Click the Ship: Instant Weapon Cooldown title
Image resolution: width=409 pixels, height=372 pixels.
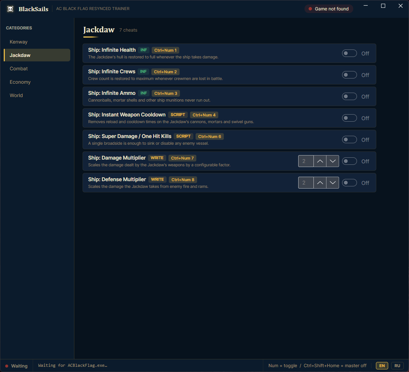(127, 115)
